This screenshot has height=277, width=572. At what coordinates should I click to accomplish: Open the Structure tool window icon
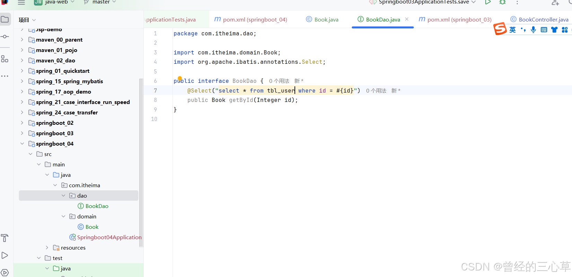click(5, 59)
